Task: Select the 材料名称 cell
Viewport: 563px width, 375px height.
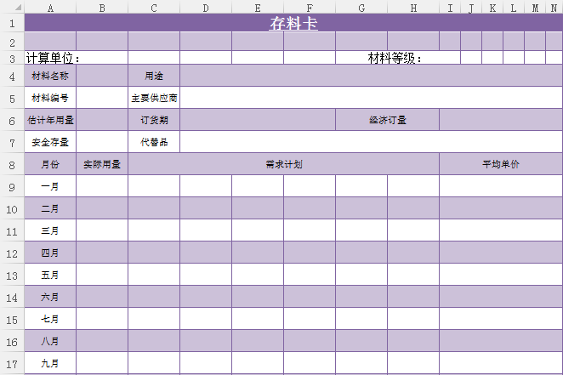Action: [x=50, y=76]
